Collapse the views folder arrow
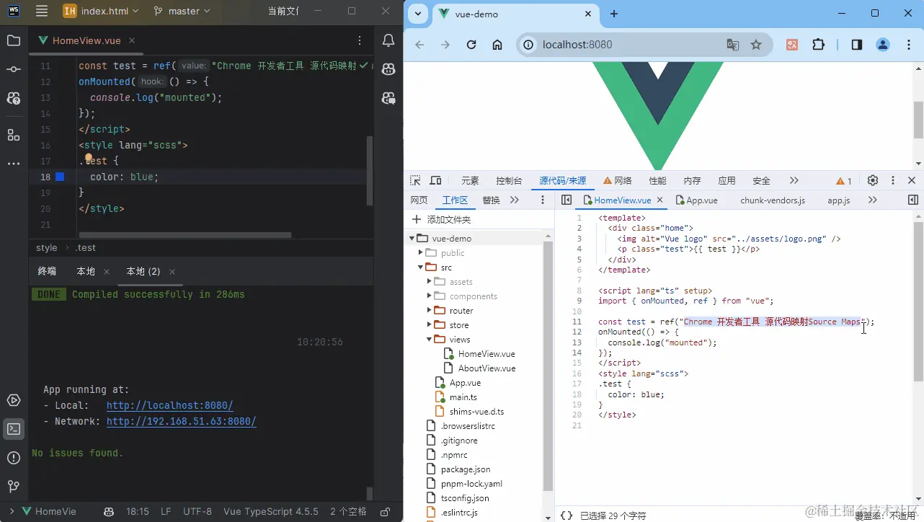 (430, 340)
